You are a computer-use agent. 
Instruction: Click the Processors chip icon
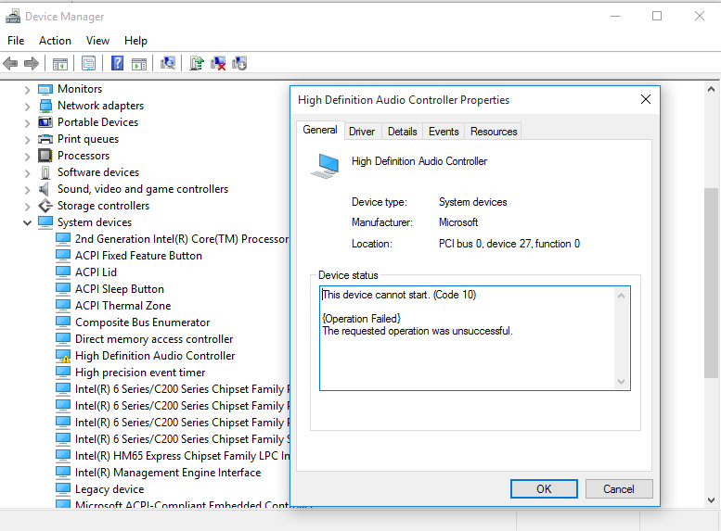pos(45,156)
